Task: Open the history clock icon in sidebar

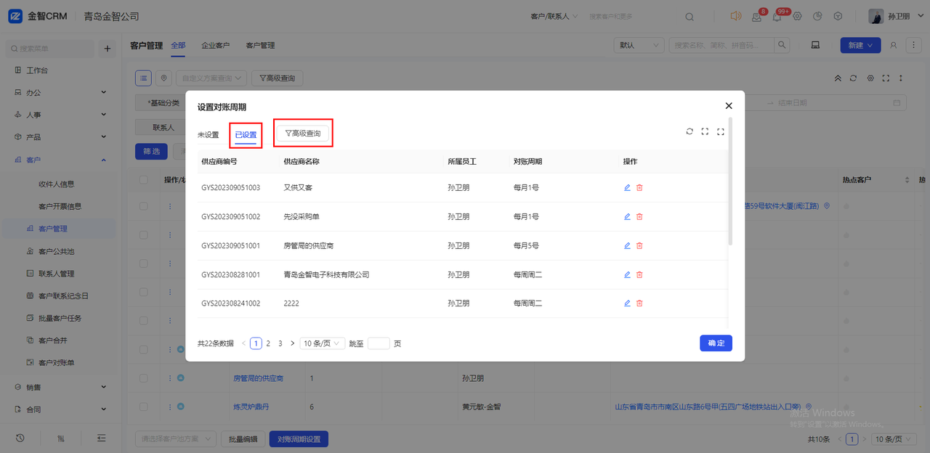Action: pos(20,438)
